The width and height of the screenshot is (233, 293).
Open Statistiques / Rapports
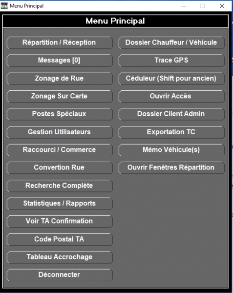[x=60, y=204]
